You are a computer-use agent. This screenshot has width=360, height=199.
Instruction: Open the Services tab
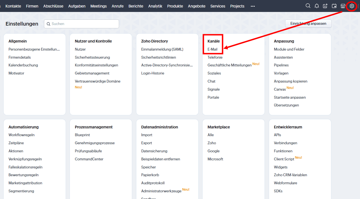218,6
